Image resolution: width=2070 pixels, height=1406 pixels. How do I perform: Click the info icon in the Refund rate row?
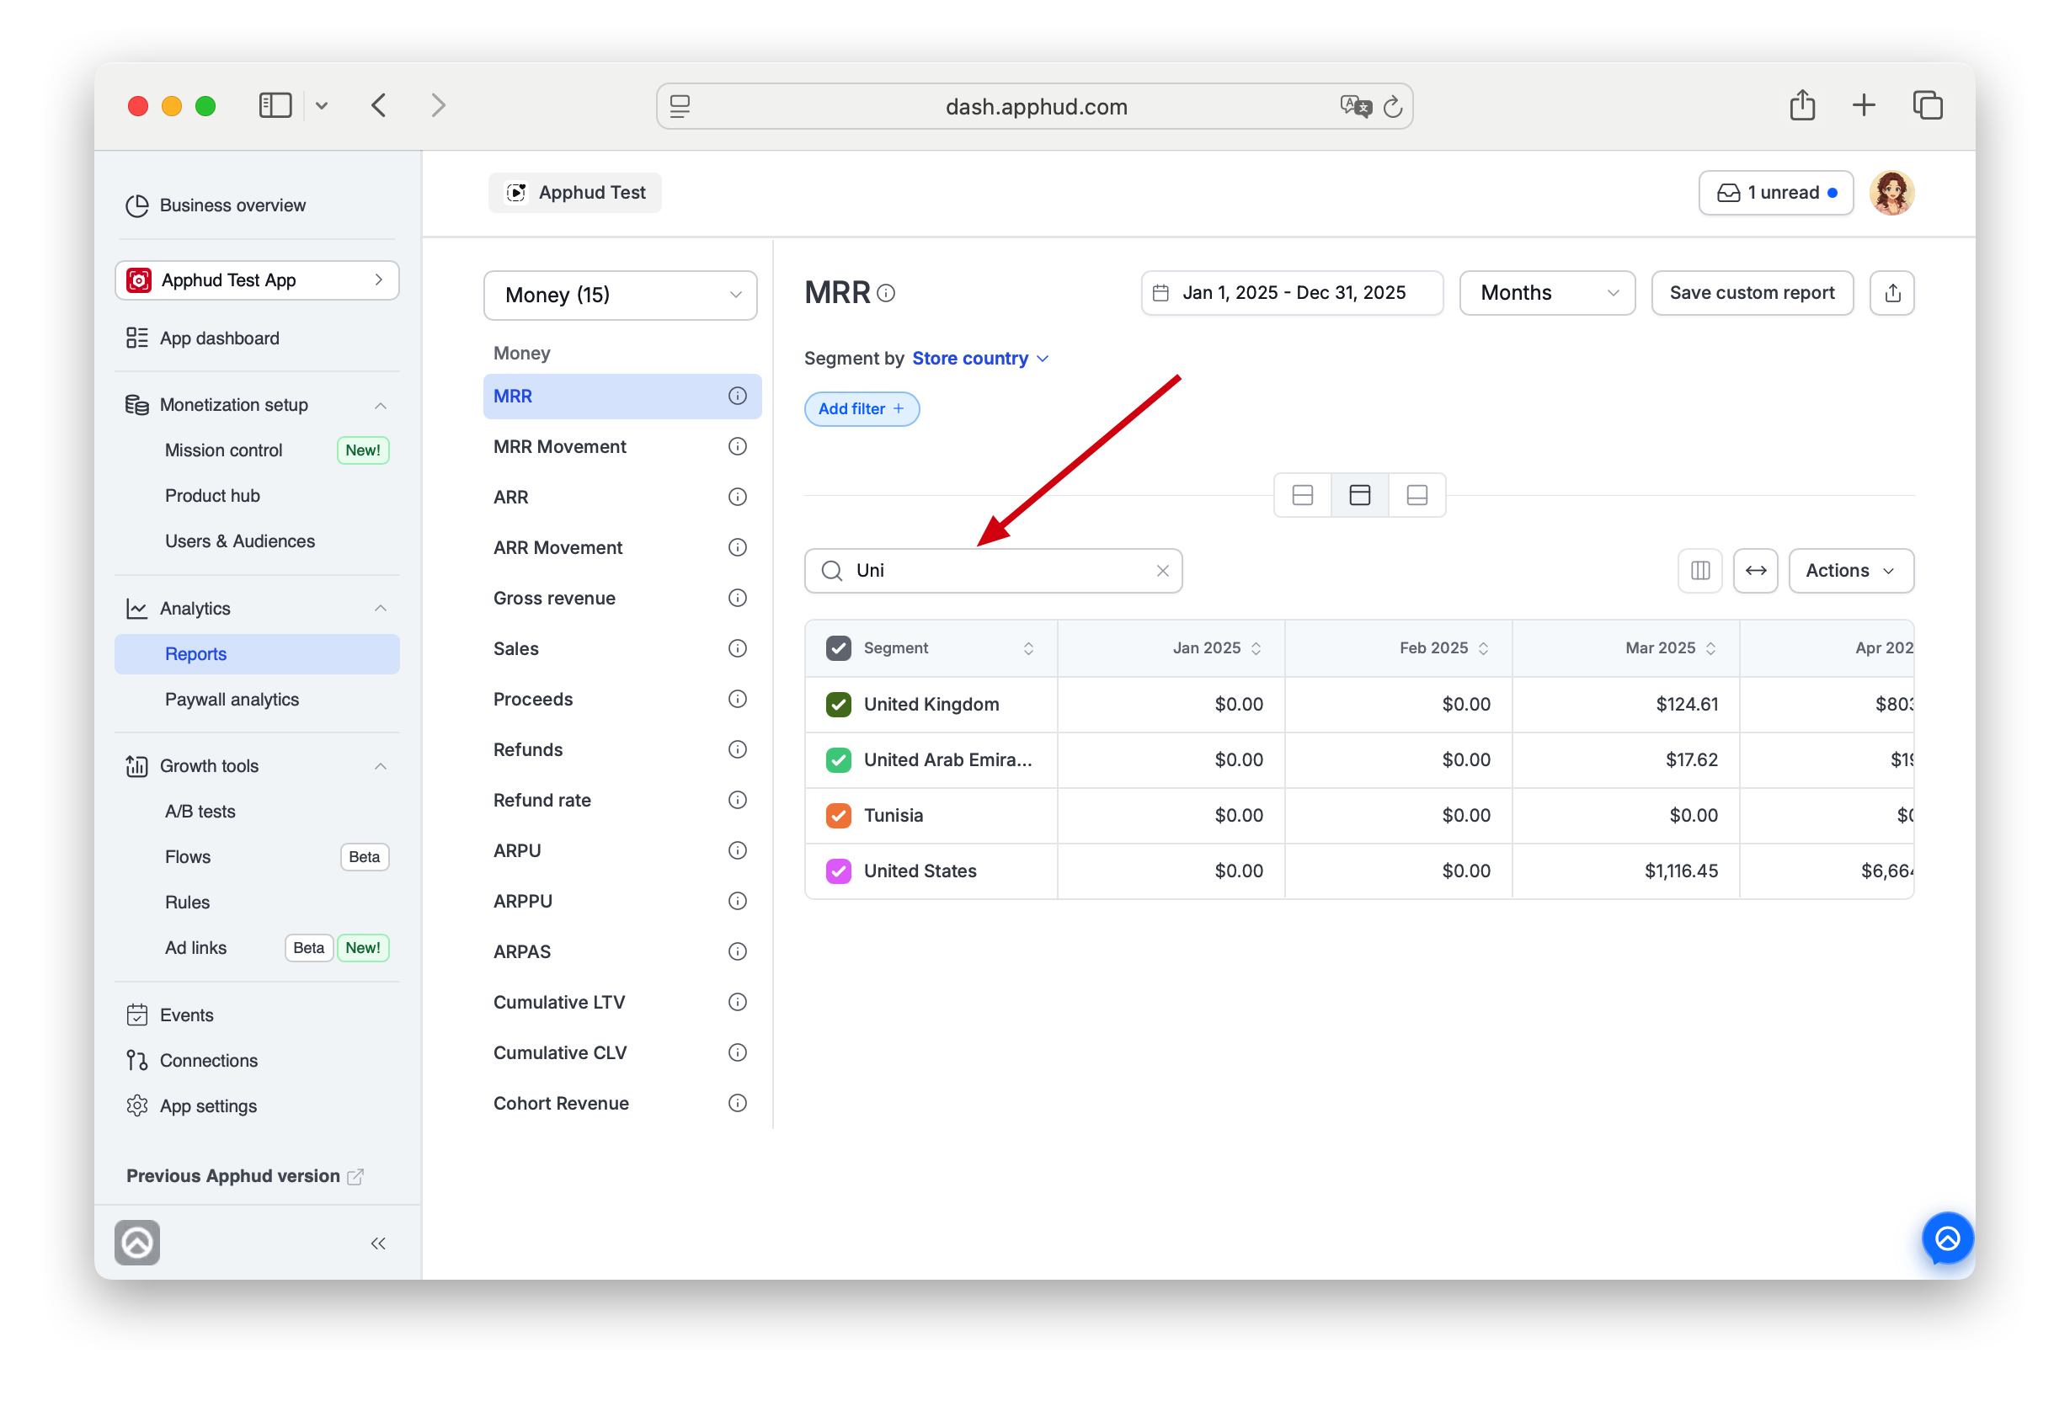point(738,800)
